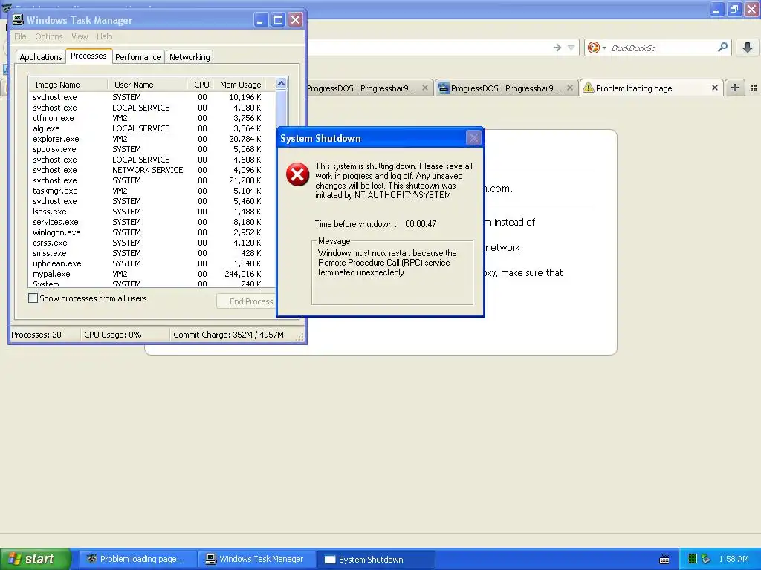Image resolution: width=761 pixels, height=570 pixels.
Task: Select taskmgr.exe process row
Action: coord(152,191)
